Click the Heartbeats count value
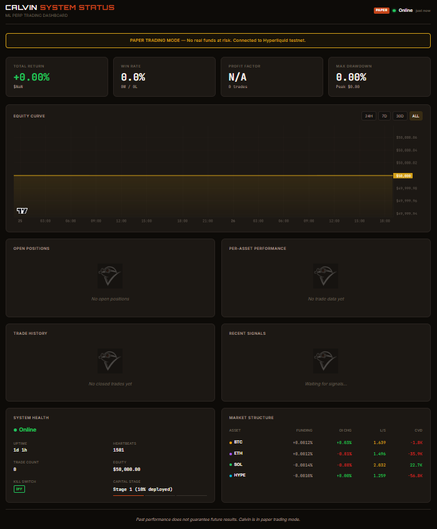437x529 pixels. [119, 450]
